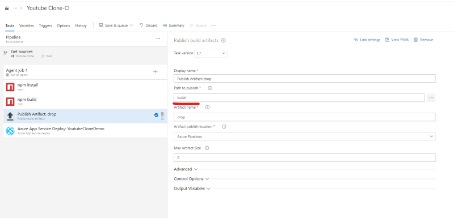Open Pipeline more options ellipsis

(x=158, y=39)
